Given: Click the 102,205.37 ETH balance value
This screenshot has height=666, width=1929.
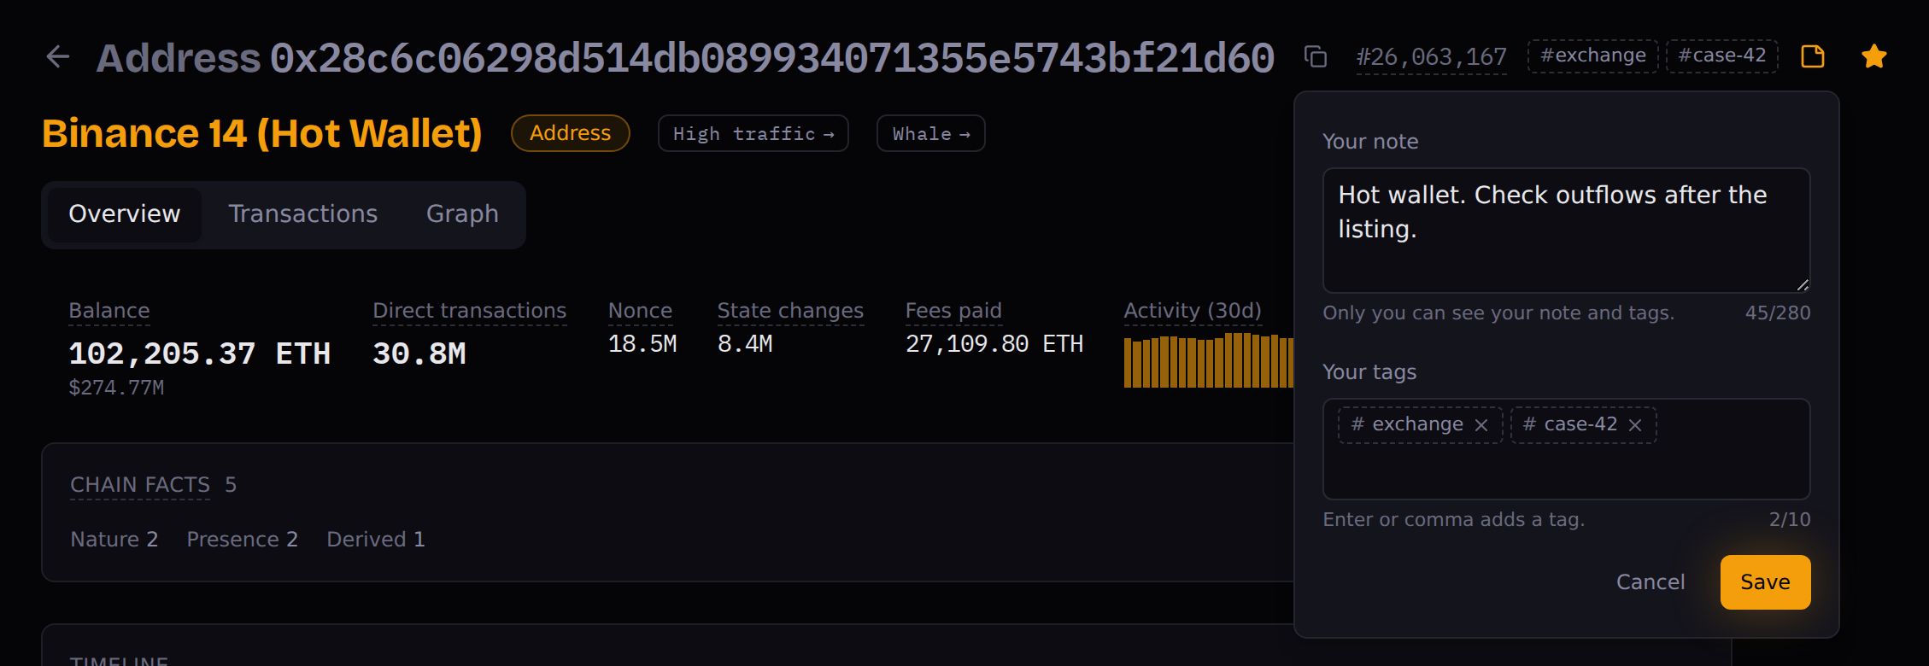Looking at the screenshot, I should 200,353.
